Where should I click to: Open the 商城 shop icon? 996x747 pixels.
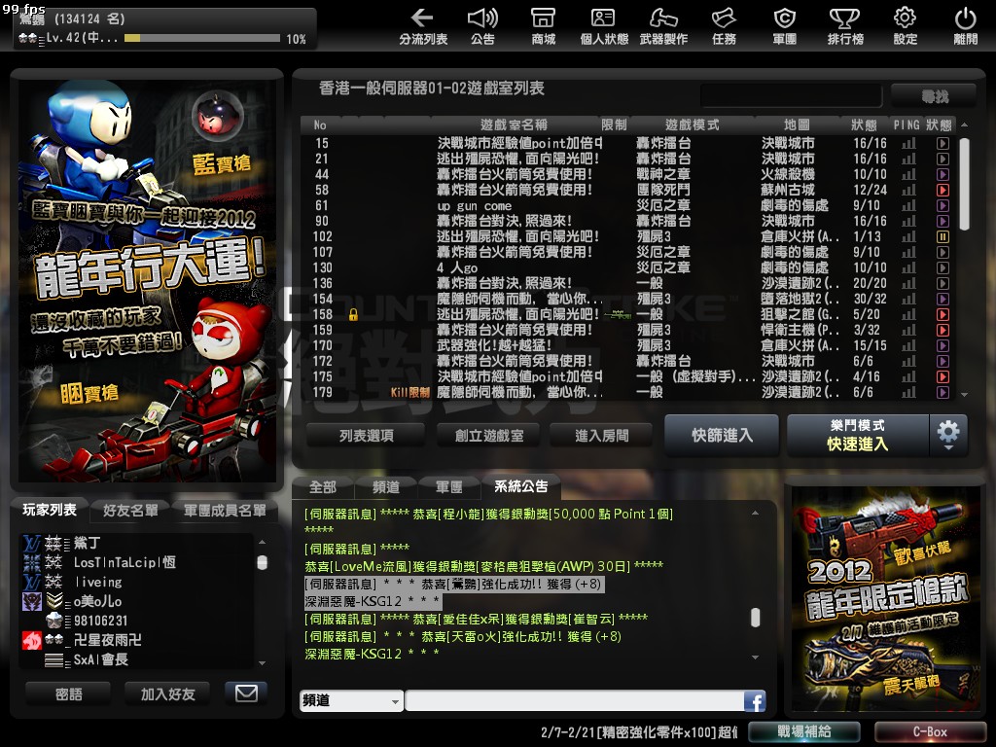click(544, 19)
